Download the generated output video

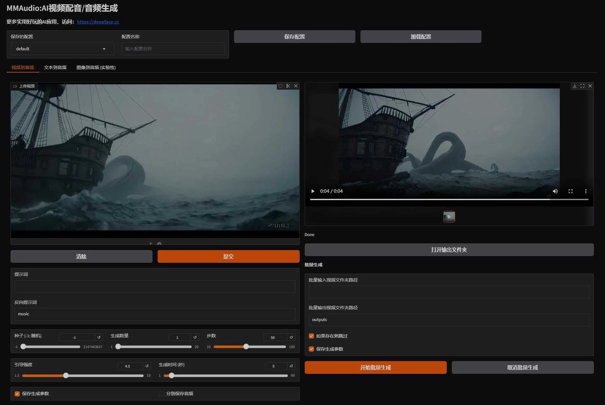575,86
